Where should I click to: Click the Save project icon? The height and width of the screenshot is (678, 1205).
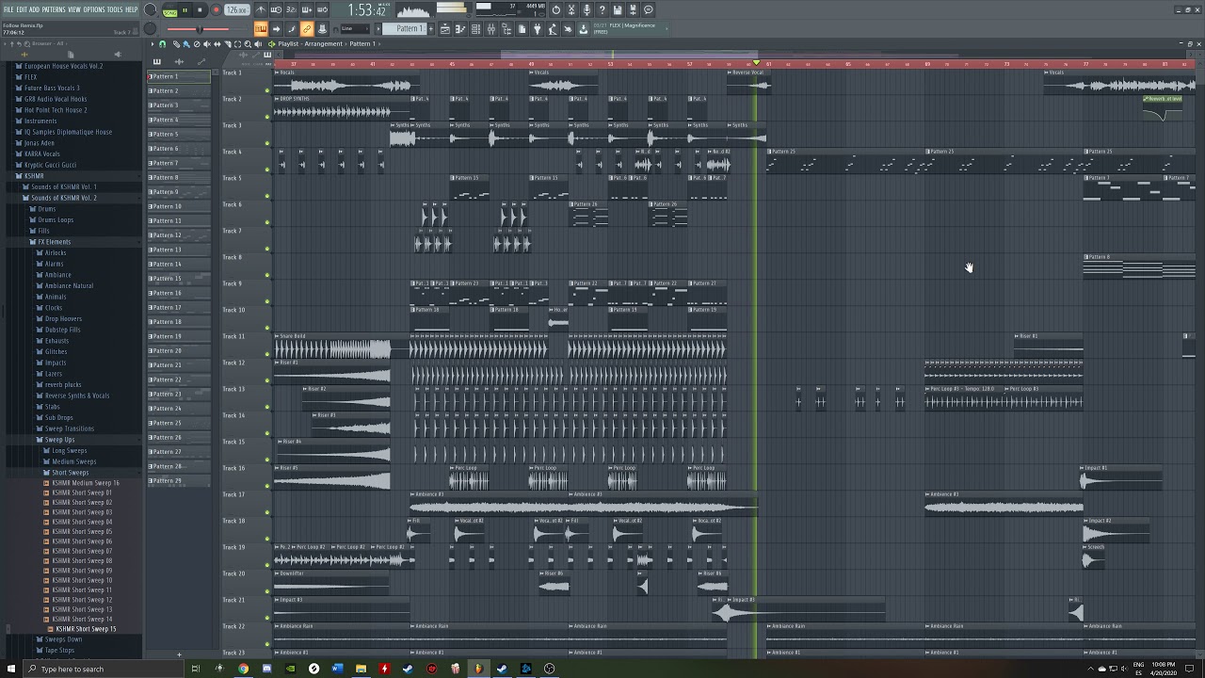coord(618,9)
